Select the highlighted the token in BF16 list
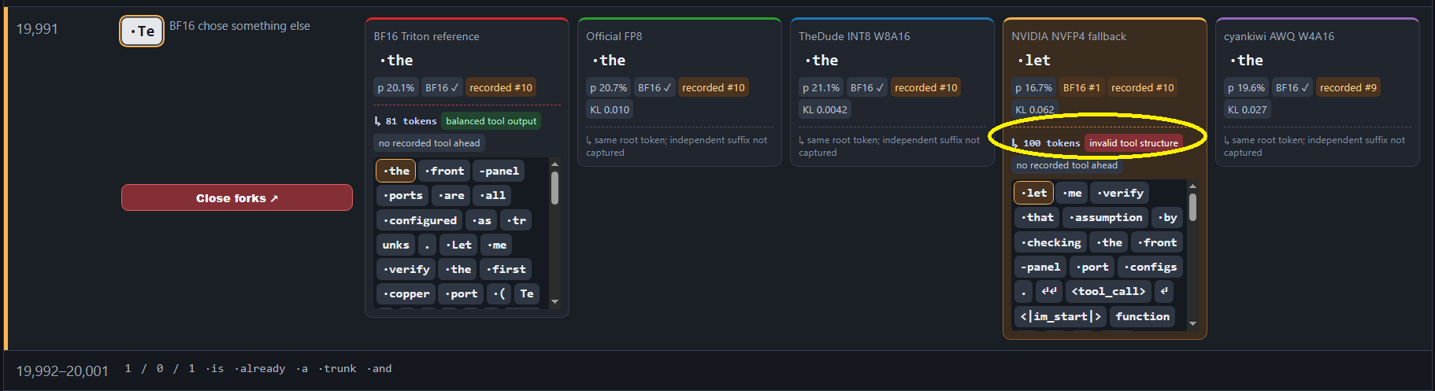The width and height of the screenshot is (1435, 391). (395, 171)
